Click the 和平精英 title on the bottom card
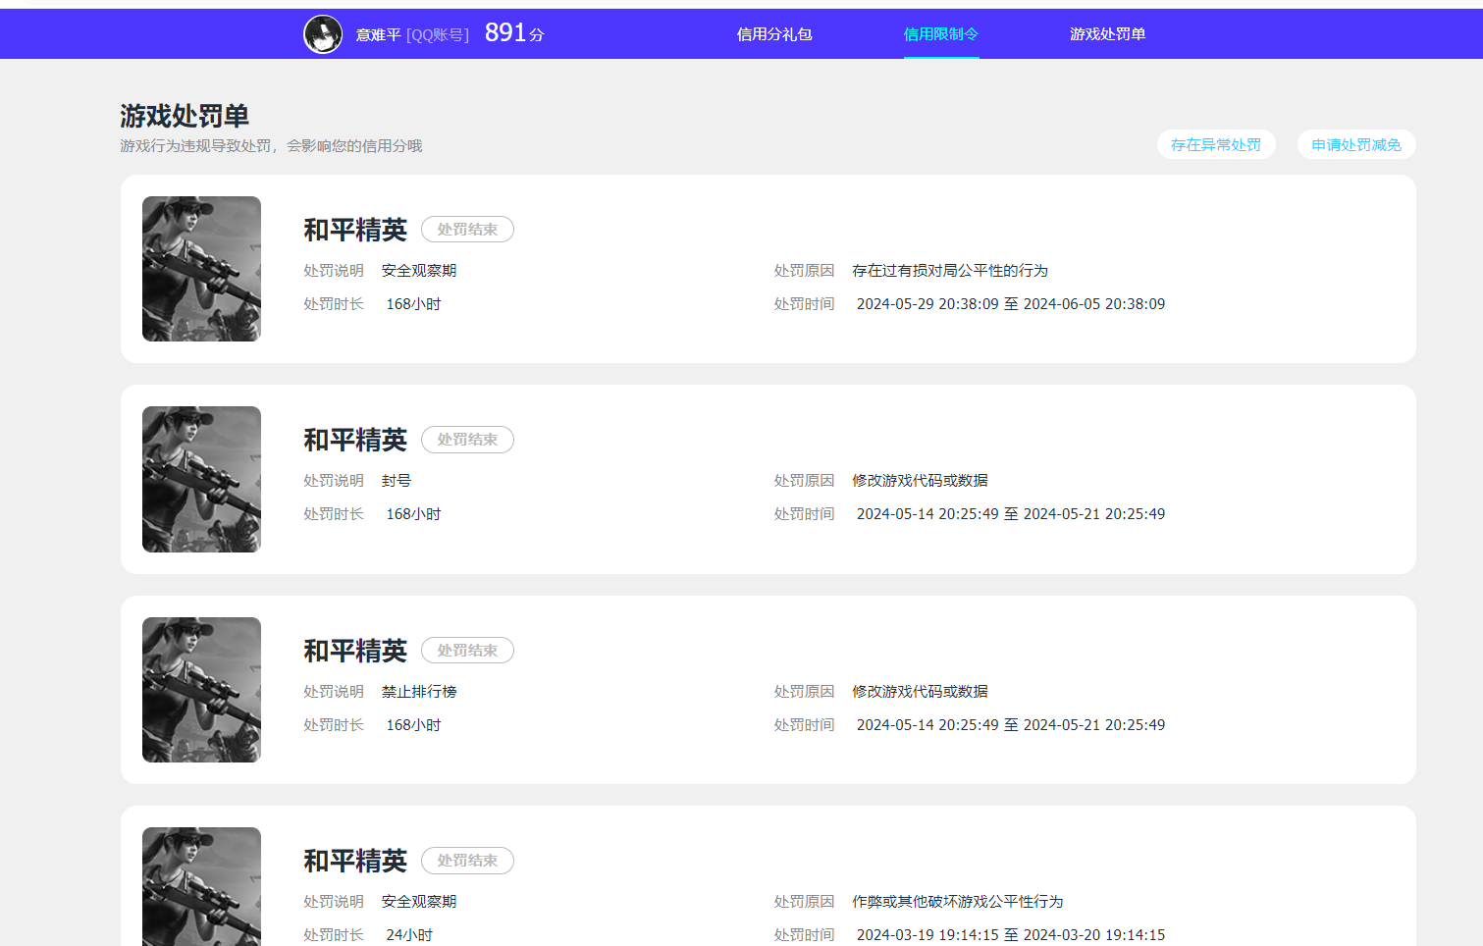 [355, 860]
